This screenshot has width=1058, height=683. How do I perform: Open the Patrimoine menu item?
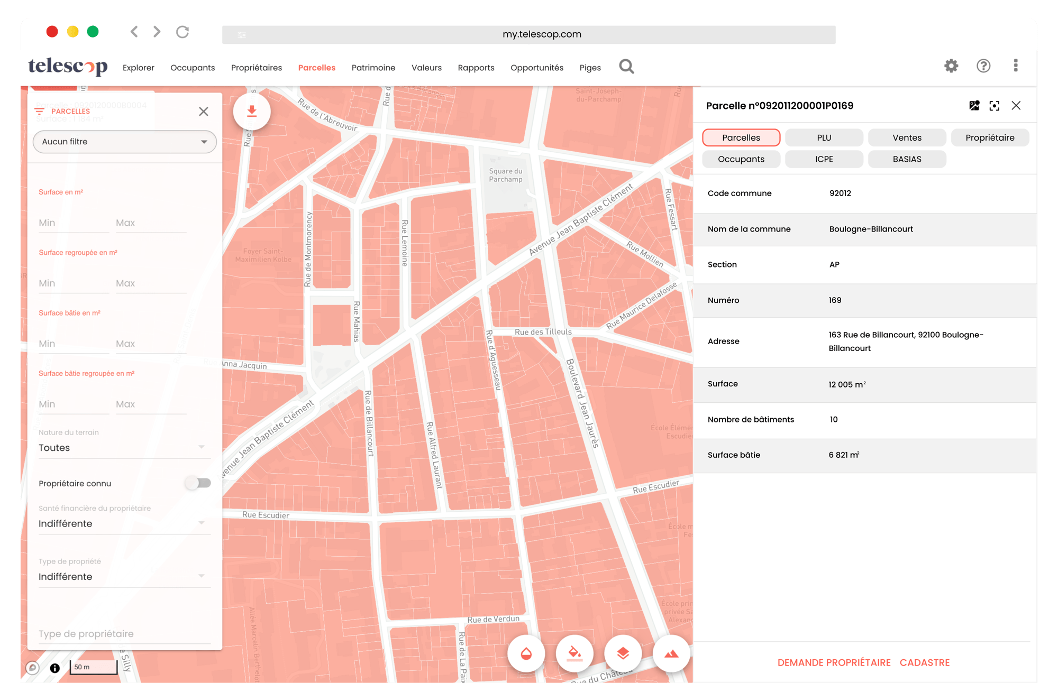click(373, 68)
